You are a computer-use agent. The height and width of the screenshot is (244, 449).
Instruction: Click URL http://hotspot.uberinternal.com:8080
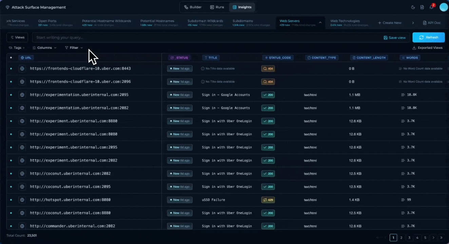pos(70,200)
